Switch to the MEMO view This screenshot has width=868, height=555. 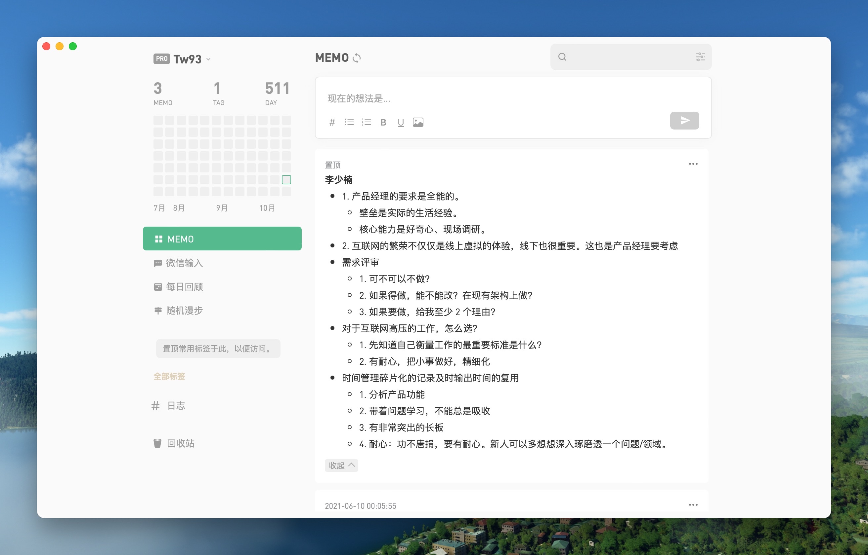(222, 238)
